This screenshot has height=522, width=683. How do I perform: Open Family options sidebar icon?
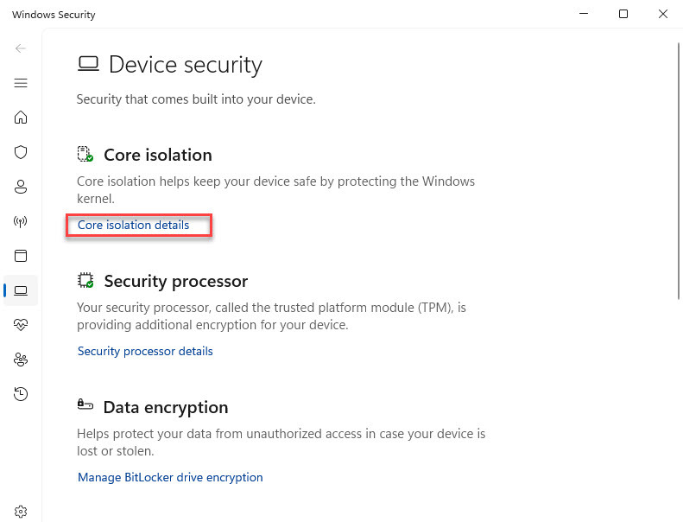click(21, 360)
